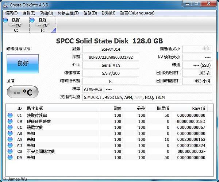219x182 pixels.
Task: Click power on count field 103 次
Action: 197,73
